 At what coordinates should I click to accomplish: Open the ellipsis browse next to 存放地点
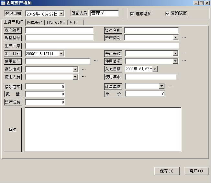click(x=84, y=69)
